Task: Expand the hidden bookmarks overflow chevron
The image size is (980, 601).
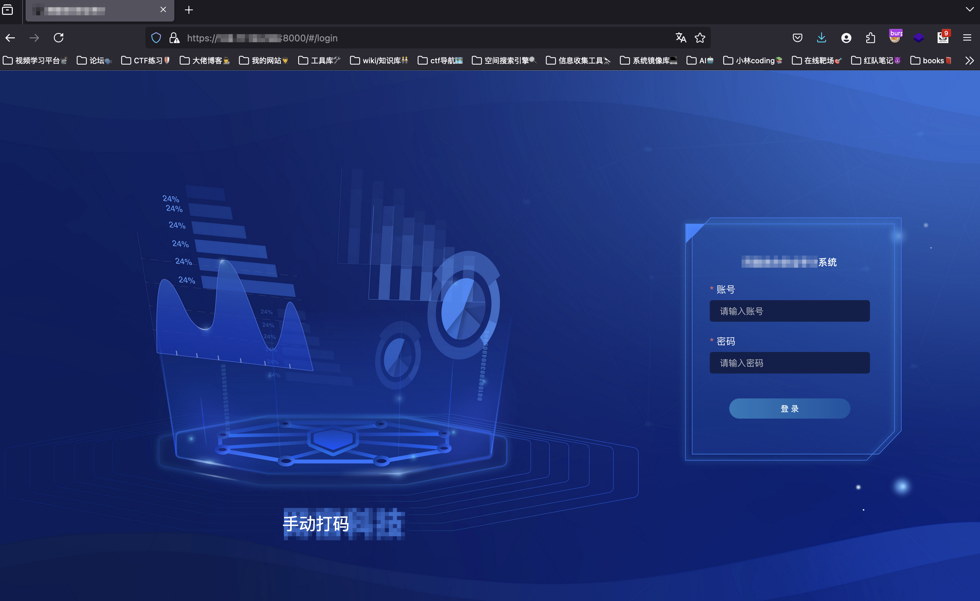Action: click(x=969, y=61)
